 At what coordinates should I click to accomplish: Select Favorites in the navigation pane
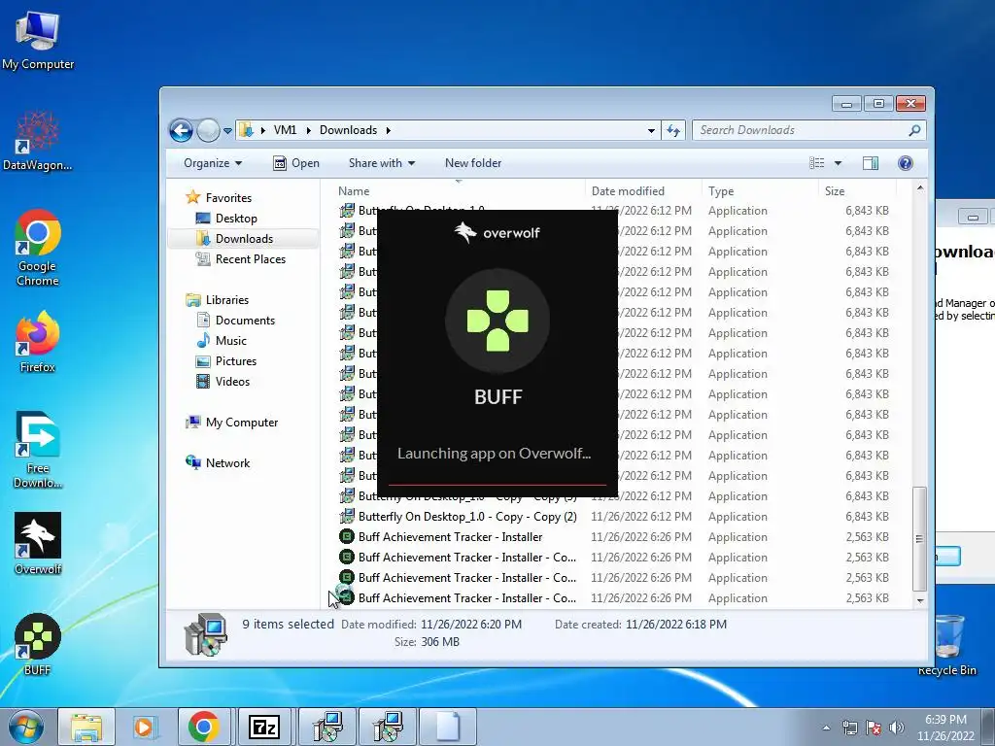point(219,198)
